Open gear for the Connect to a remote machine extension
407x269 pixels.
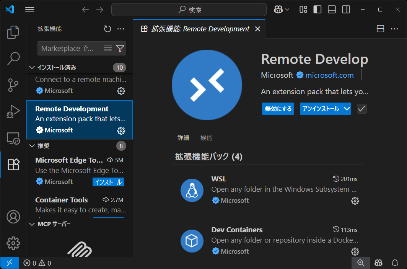(121, 91)
